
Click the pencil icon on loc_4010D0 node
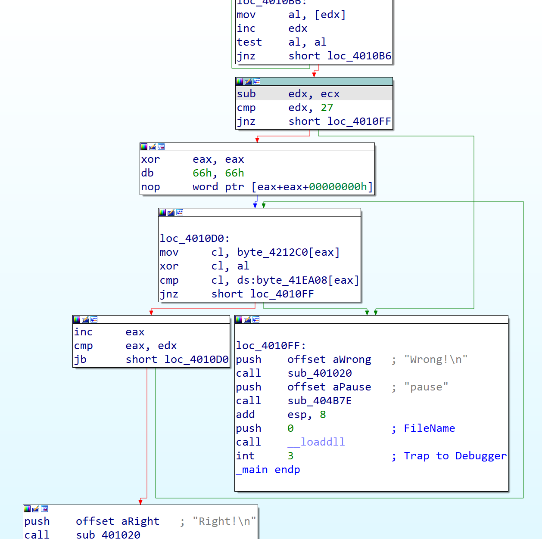point(171,212)
